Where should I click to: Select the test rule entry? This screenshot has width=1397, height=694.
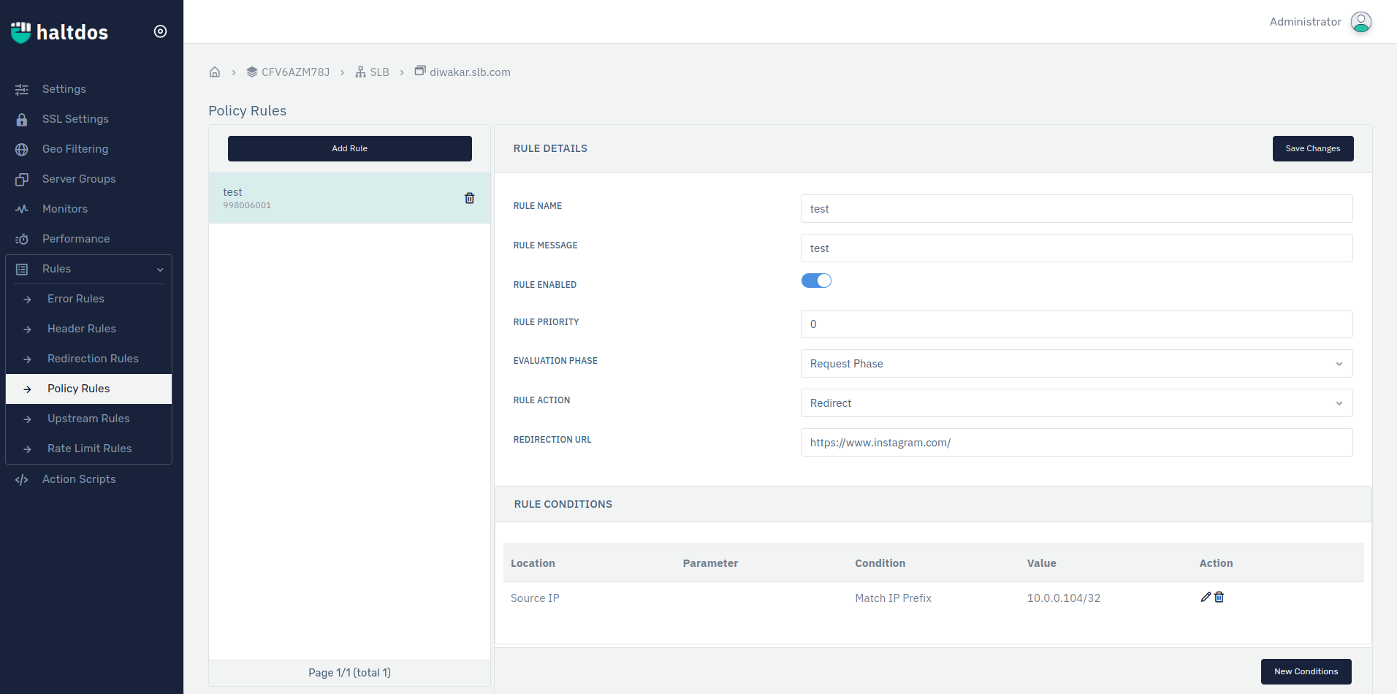pyautogui.click(x=349, y=198)
